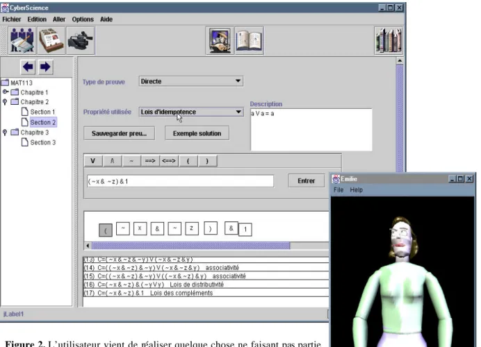Insert the Λ (and) operator
Image resolution: width=481 pixels, height=347 pixels.
pos(113,161)
